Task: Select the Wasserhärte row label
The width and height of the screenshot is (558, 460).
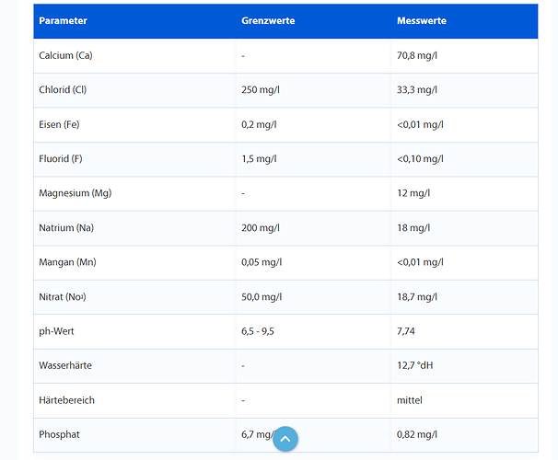Action: (x=65, y=365)
